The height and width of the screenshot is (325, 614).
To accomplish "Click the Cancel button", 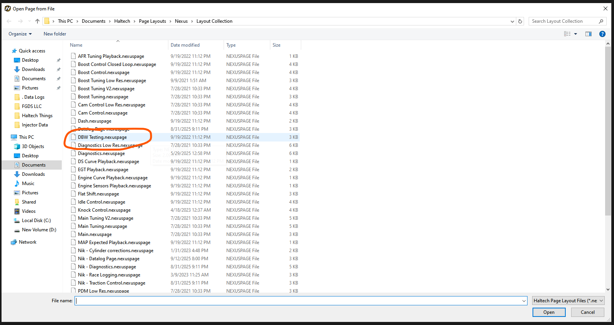I will click(587, 312).
